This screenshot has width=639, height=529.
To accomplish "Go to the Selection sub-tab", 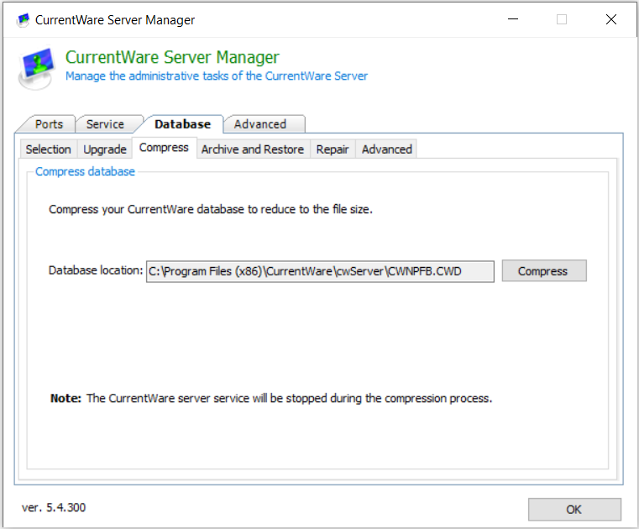I will pos(49,149).
